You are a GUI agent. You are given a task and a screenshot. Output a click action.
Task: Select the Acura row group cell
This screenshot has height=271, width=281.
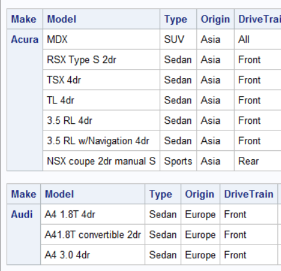(25, 100)
